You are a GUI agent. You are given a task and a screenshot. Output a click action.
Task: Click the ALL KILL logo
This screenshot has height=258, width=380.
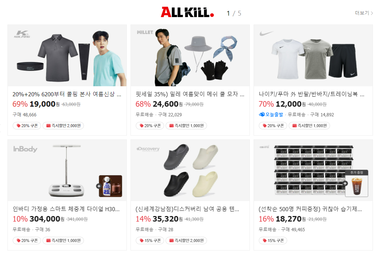[x=187, y=12]
